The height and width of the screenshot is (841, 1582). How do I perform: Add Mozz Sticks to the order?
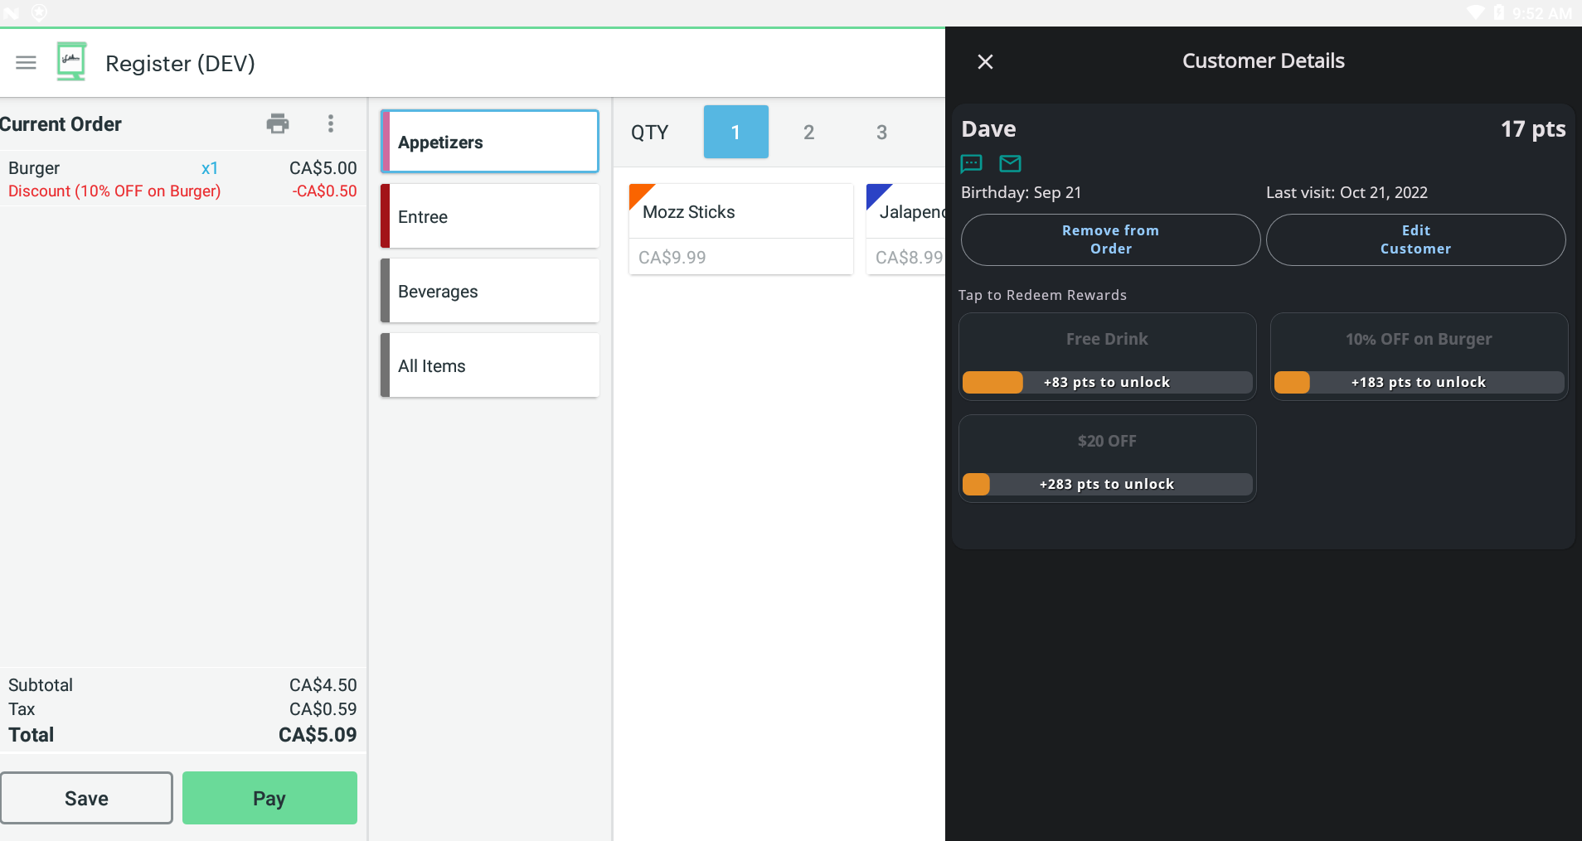point(740,229)
